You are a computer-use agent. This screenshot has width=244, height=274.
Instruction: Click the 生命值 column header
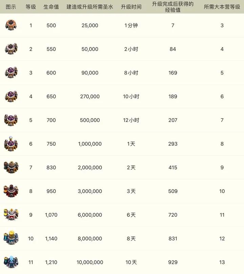point(51,7)
